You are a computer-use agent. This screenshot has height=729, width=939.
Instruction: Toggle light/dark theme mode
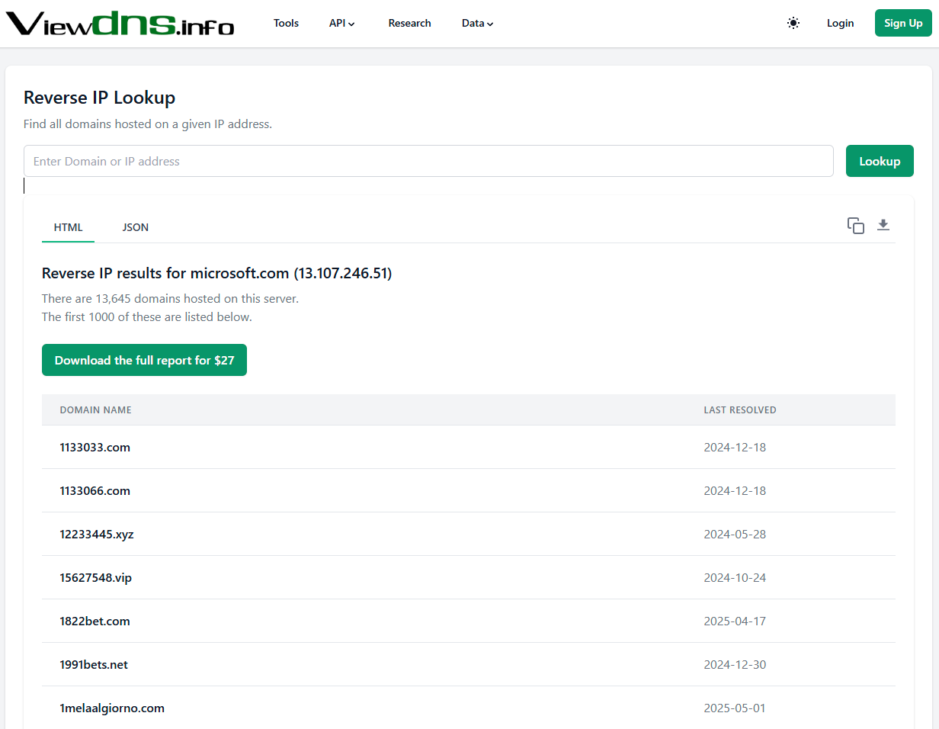pyautogui.click(x=793, y=23)
